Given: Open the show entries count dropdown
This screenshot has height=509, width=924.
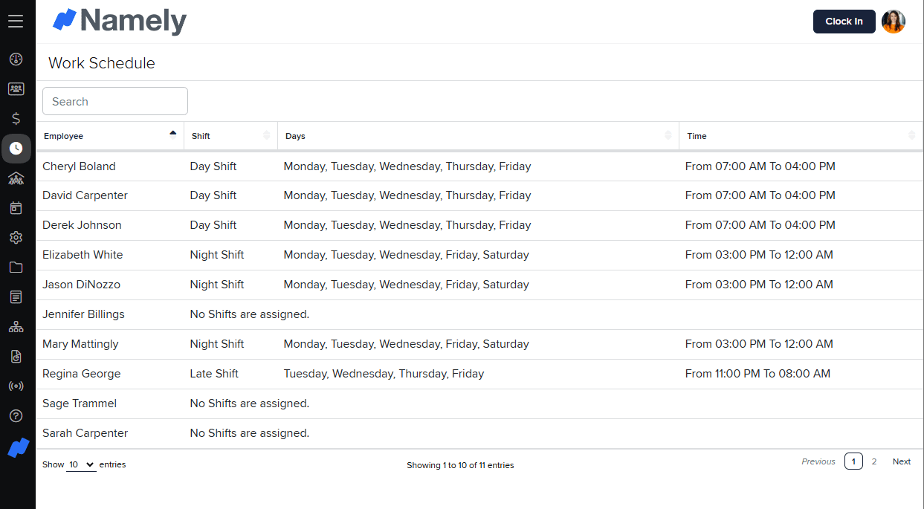Looking at the screenshot, I should [81, 464].
